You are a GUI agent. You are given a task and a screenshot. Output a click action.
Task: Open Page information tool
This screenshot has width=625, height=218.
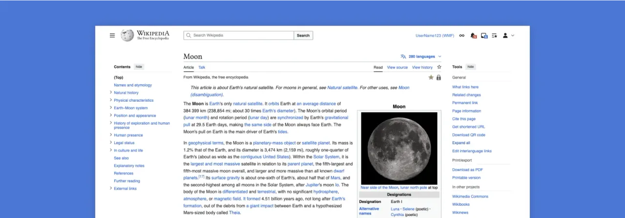click(x=466, y=111)
